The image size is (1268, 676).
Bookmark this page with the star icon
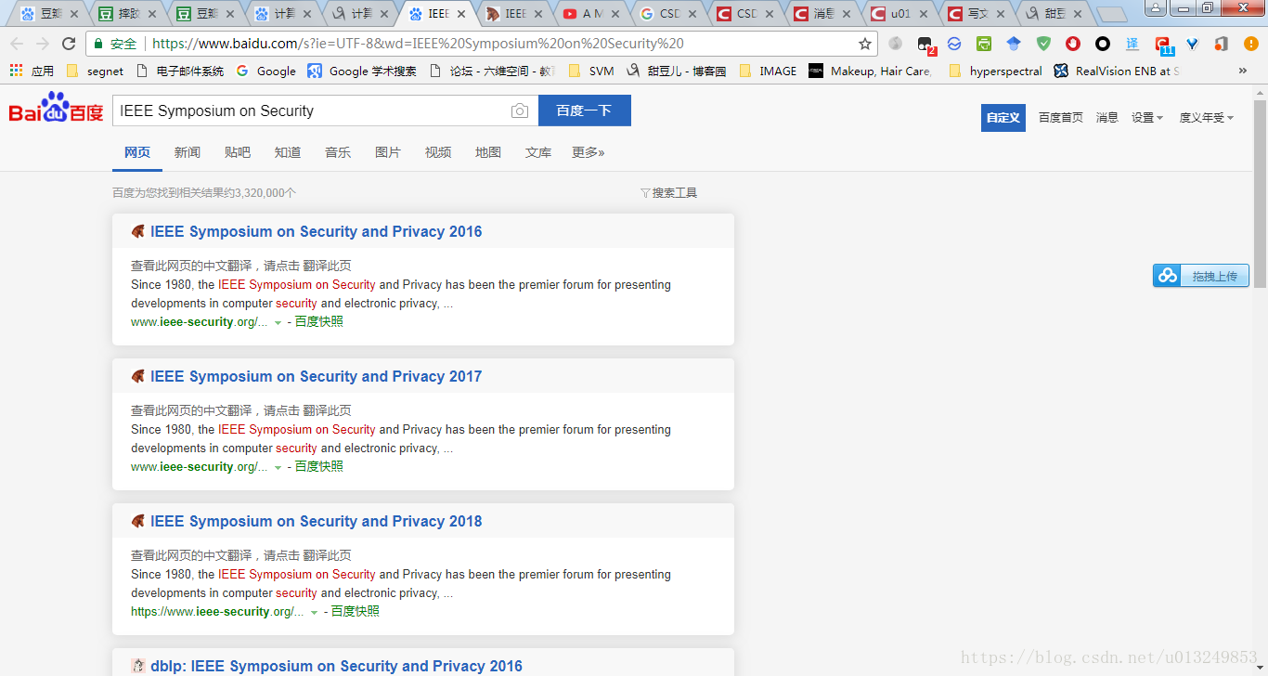(865, 44)
